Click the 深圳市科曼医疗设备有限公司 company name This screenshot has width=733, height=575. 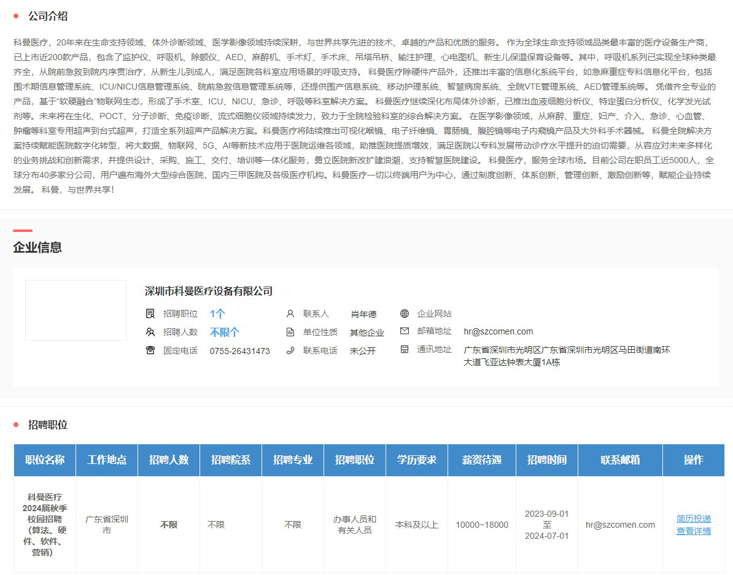coord(209,291)
